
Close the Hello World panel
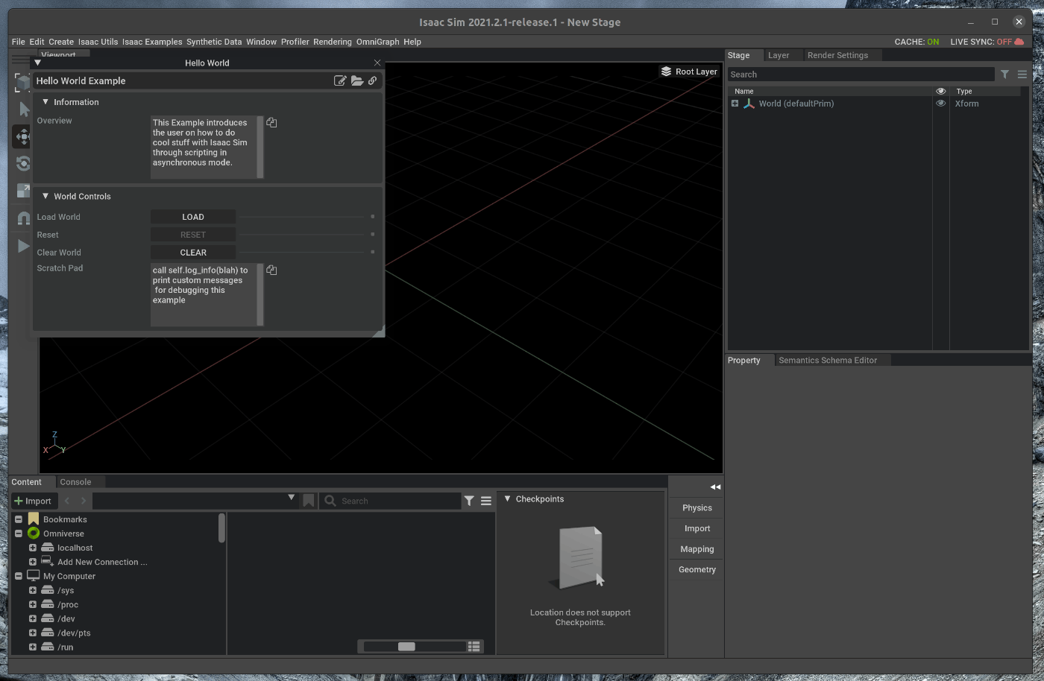(x=377, y=63)
